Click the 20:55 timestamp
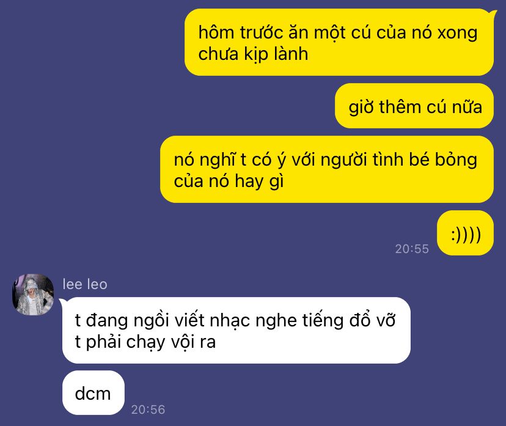 click(x=412, y=249)
